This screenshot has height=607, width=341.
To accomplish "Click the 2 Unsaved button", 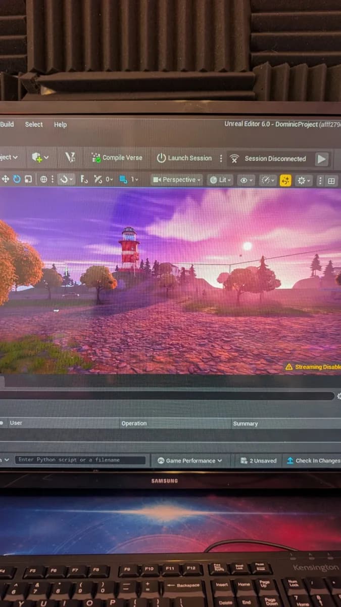I will (259, 461).
